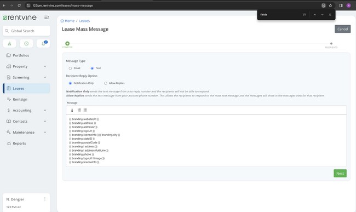Insert a numbered list in the message editor
The height and width of the screenshot is (212, 356).
pos(79,110)
